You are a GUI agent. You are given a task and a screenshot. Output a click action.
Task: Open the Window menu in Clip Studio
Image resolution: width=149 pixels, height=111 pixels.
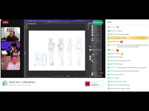coord(56,20)
